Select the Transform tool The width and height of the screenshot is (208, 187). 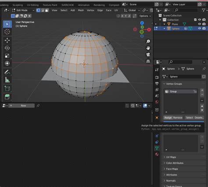tap(7, 63)
